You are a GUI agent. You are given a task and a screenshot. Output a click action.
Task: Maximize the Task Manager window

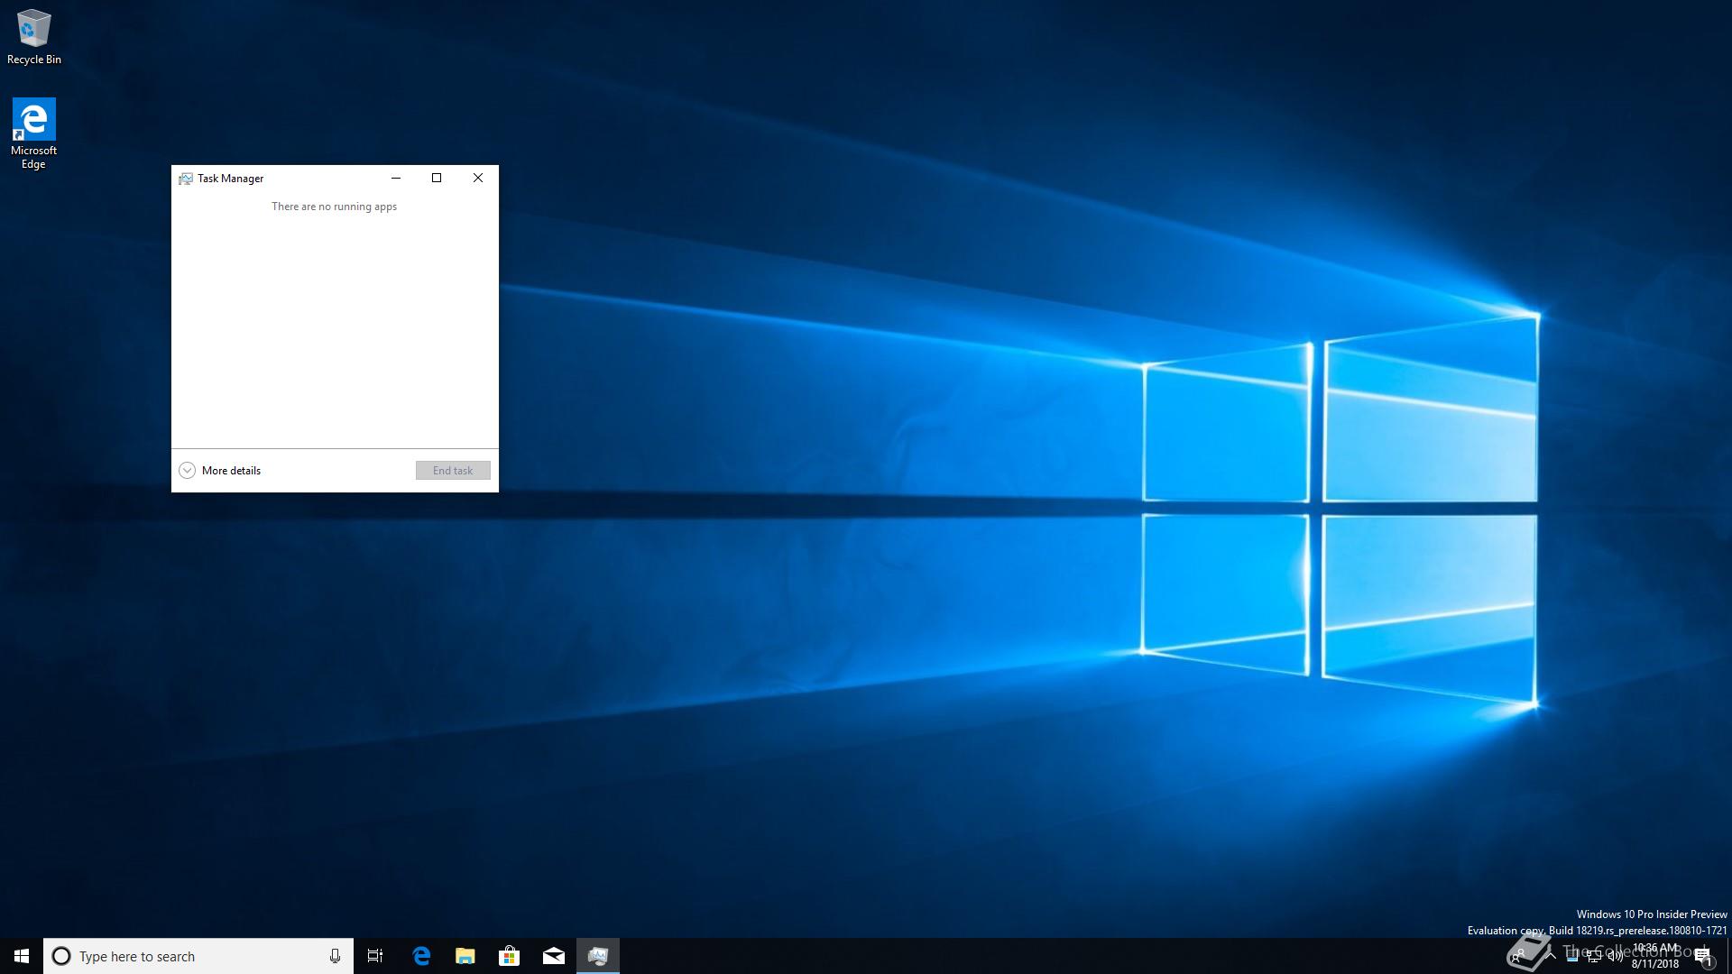(437, 178)
